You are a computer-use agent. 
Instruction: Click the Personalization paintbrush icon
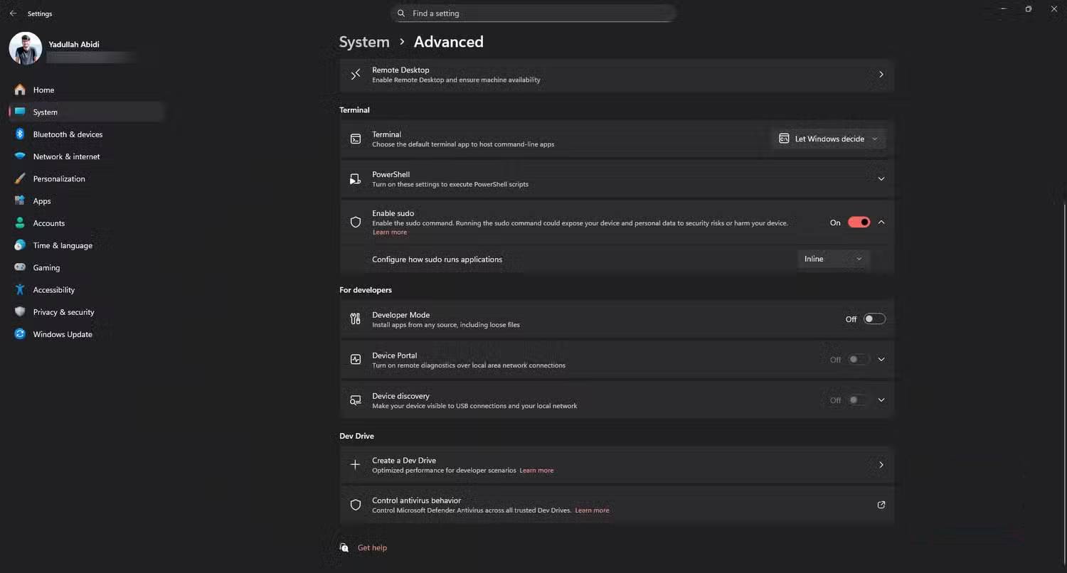(x=20, y=178)
